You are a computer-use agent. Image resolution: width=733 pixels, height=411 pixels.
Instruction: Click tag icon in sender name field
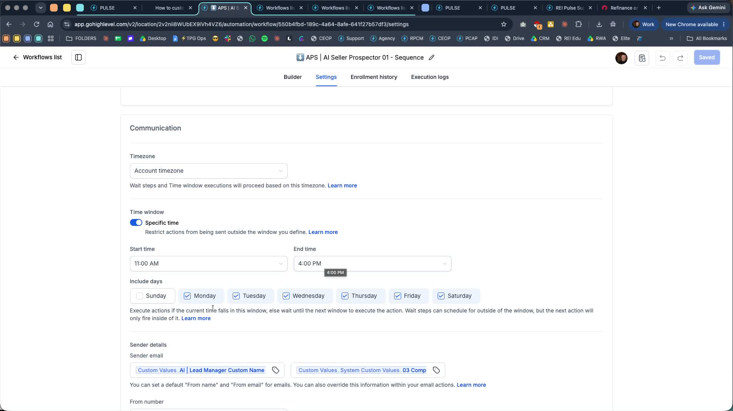click(x=276, y=370)
